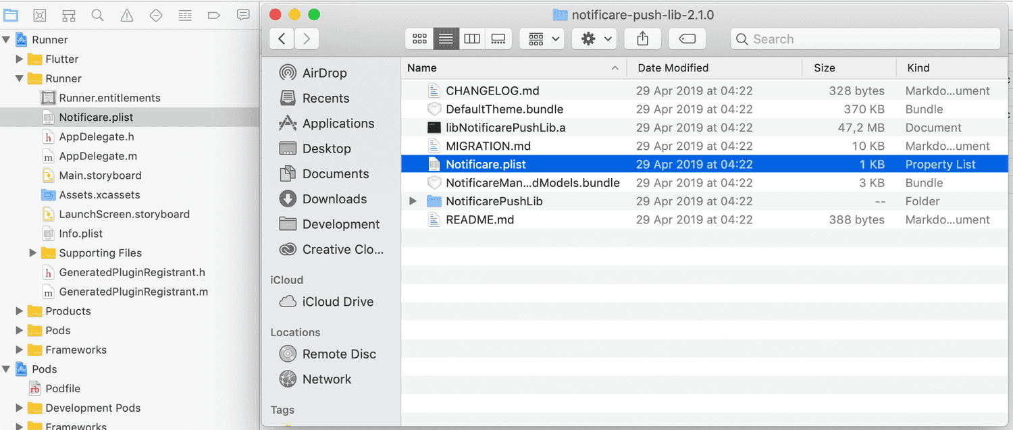
Task: Open the item grouping dropdown
Action: click(542, 38)
